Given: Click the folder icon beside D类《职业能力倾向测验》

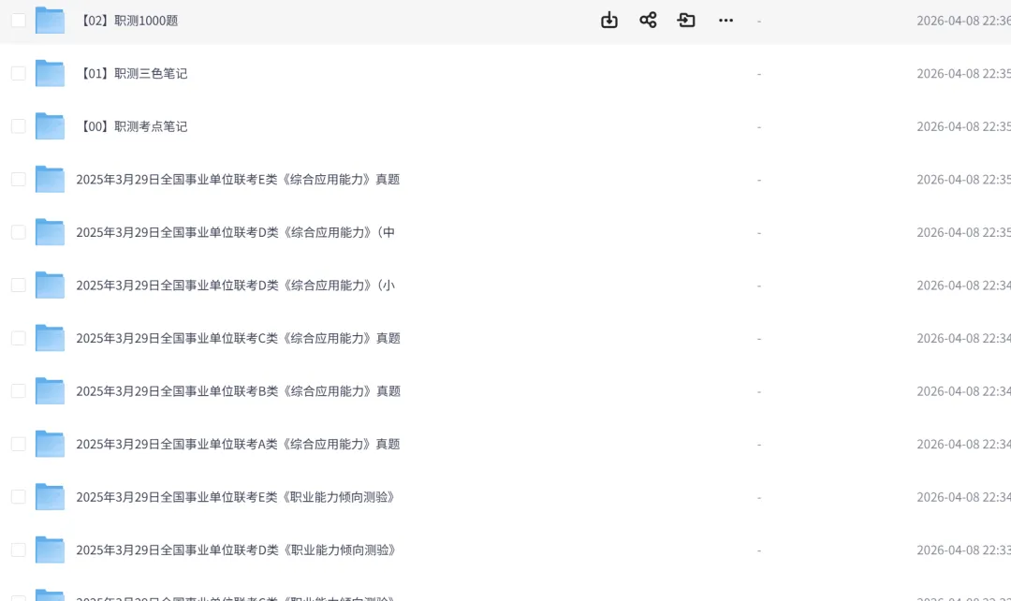Looking at the screenshot, I should [x=49, y=550].
